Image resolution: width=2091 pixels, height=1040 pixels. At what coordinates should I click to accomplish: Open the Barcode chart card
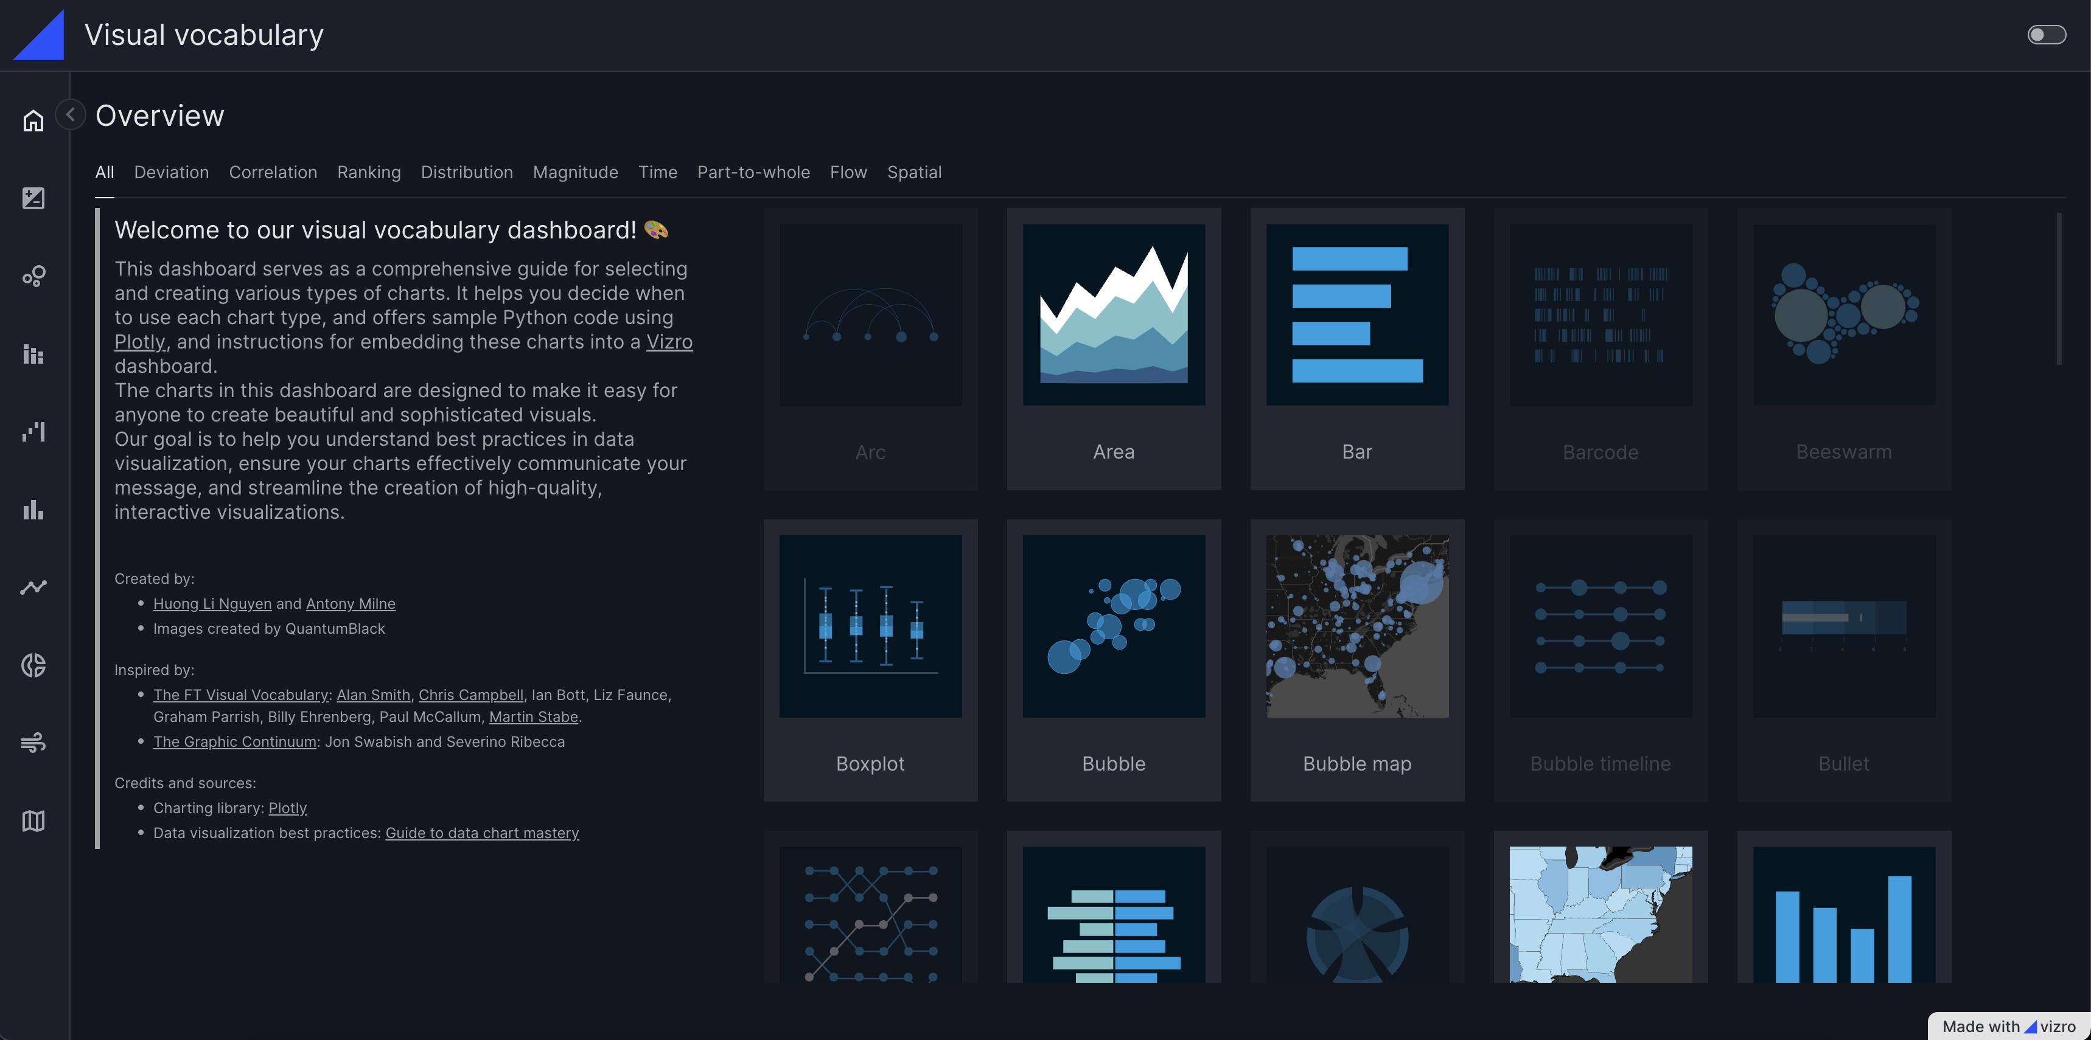click(x=1601, y=349)
